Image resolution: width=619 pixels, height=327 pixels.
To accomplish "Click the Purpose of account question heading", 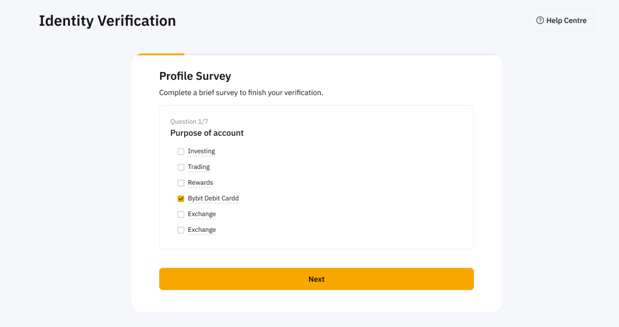I will click(x=207, y=133).
